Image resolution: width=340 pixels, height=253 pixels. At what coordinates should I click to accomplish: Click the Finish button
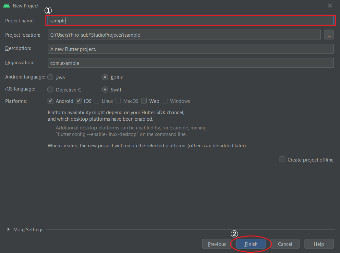pos(251,244)
